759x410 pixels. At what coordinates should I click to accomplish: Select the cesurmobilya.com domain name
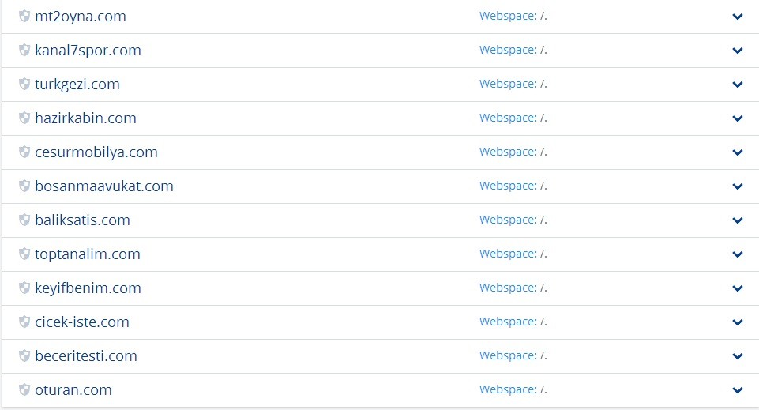pos(96,152)
